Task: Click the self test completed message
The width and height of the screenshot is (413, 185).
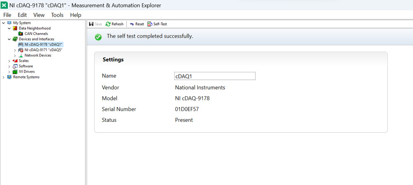Action: pyautogui.click(x=150, y=36)
